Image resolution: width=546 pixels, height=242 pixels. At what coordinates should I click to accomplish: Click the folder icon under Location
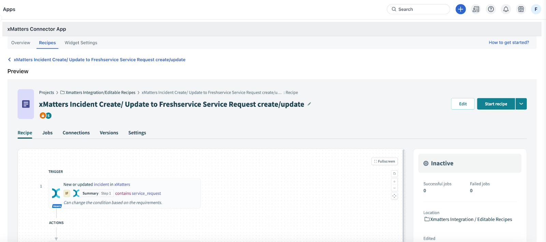point(427,219)
